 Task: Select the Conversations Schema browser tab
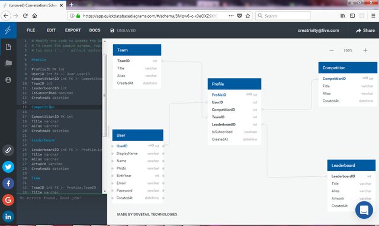coord(33,5)
